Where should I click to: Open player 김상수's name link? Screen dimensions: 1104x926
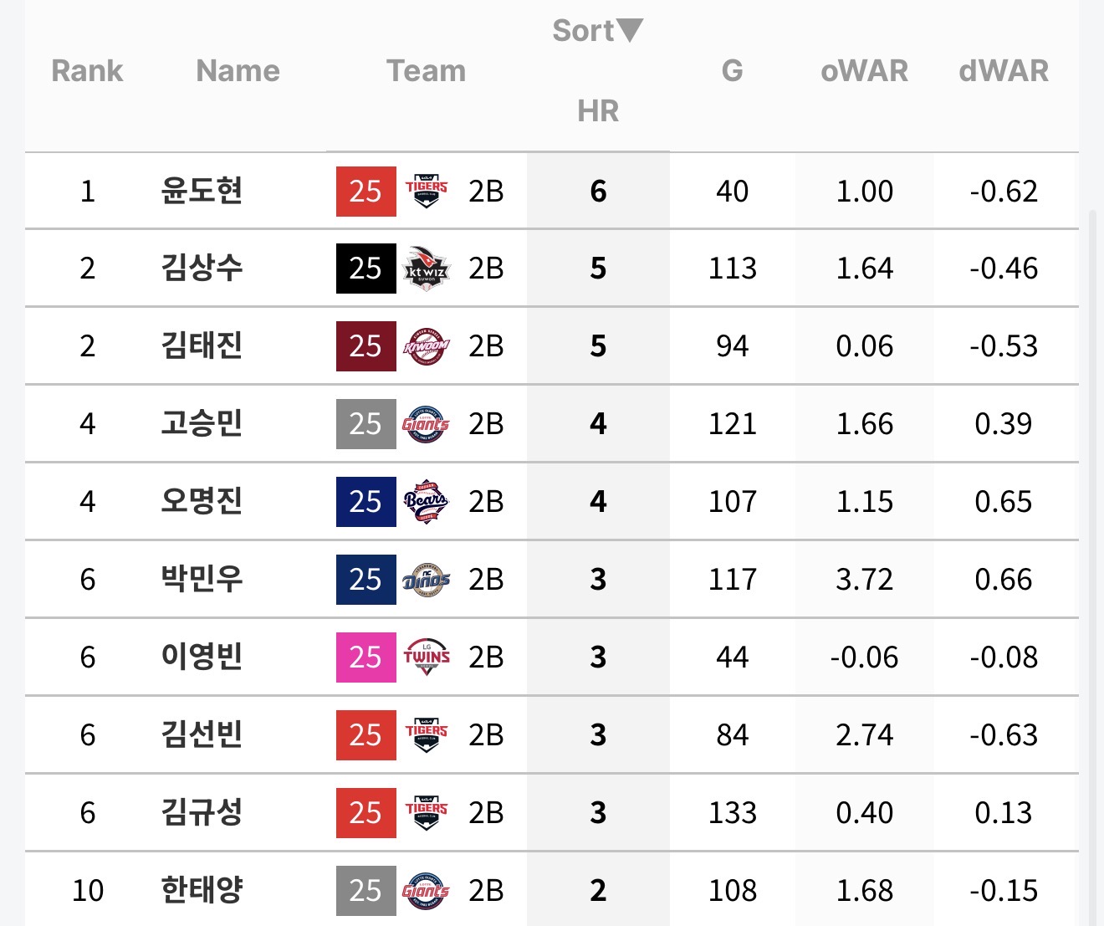point(202,268)
